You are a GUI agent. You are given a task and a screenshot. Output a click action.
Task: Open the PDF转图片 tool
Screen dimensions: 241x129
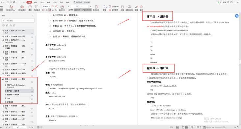point(22,8)
